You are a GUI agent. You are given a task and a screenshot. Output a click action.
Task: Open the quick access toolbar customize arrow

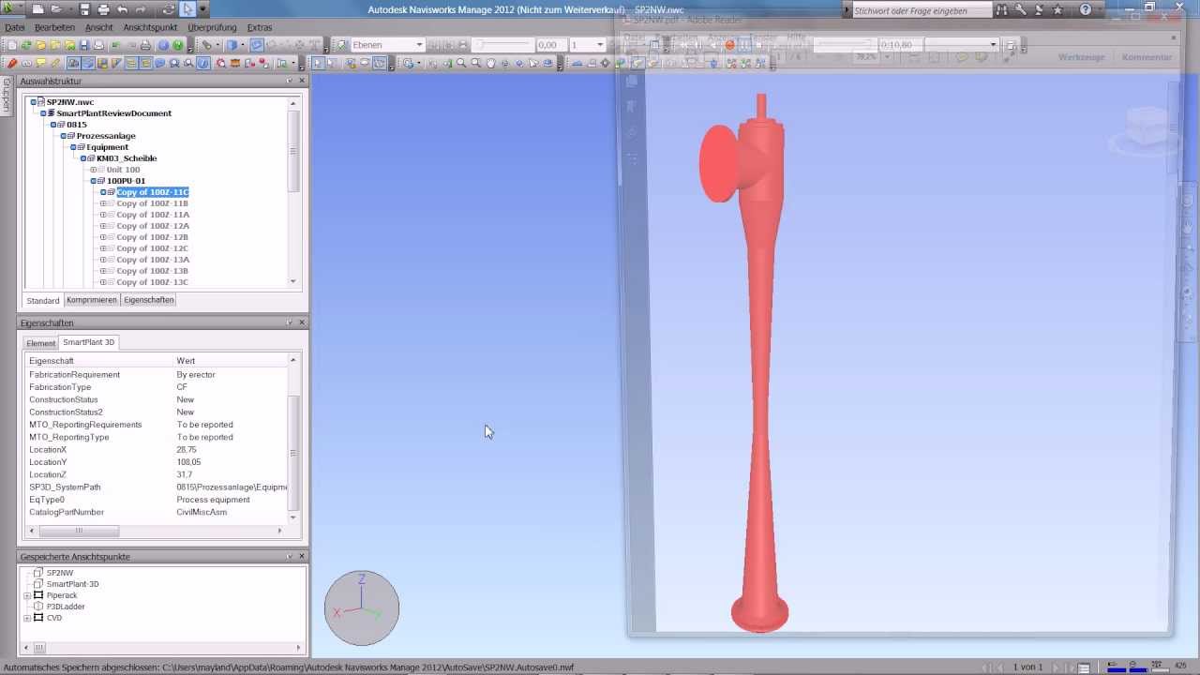(203, 9)
